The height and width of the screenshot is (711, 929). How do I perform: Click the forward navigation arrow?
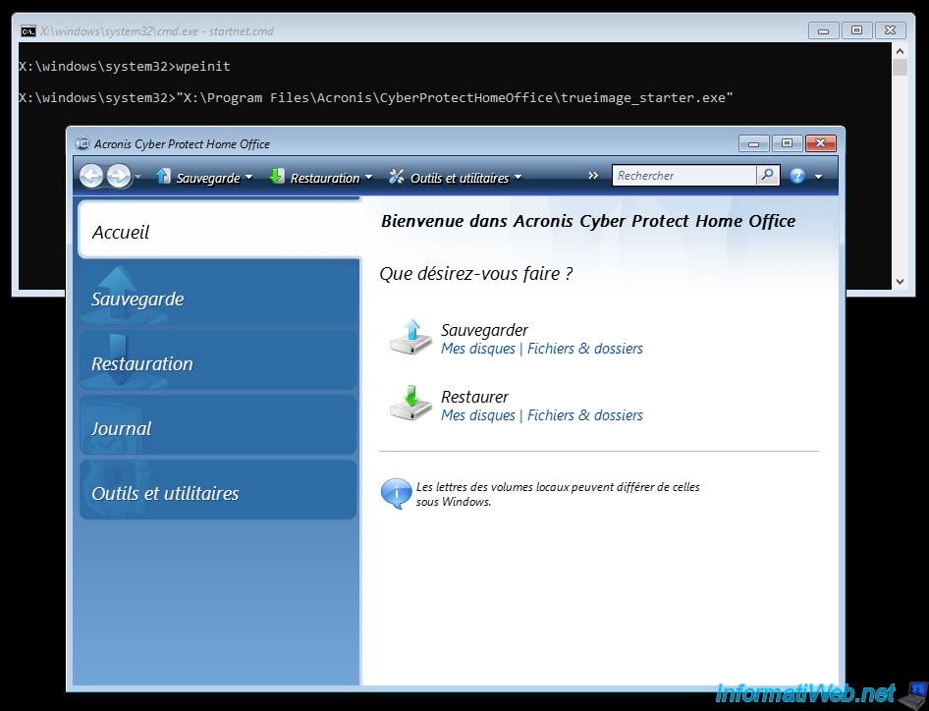tap(118, 177)
